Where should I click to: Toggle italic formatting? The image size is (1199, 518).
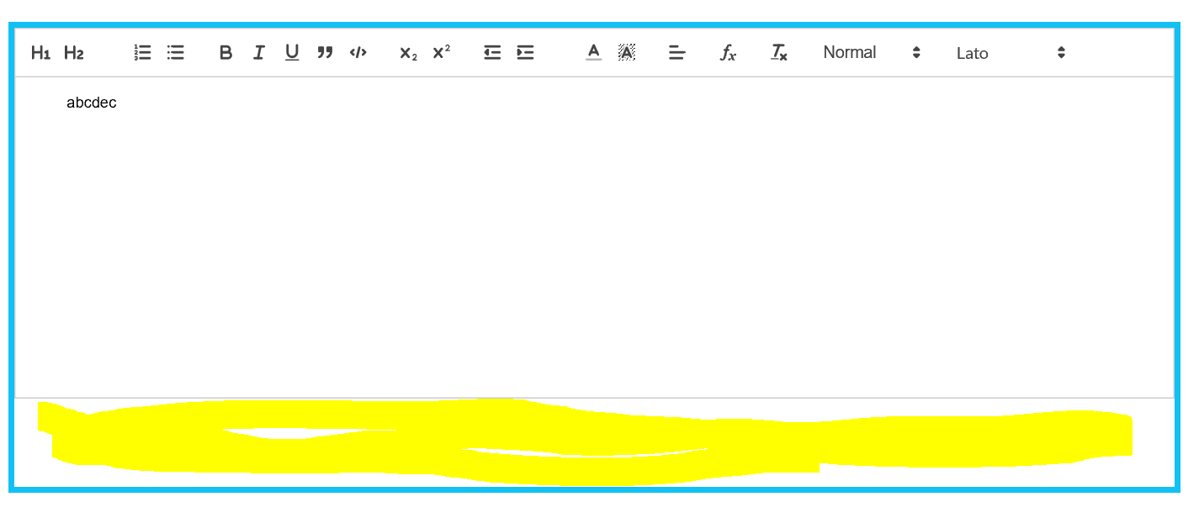(259, 53)
